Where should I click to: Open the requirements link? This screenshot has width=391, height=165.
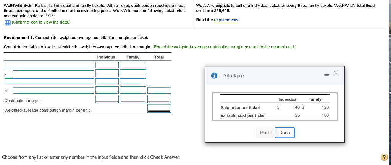coord(226,20)
